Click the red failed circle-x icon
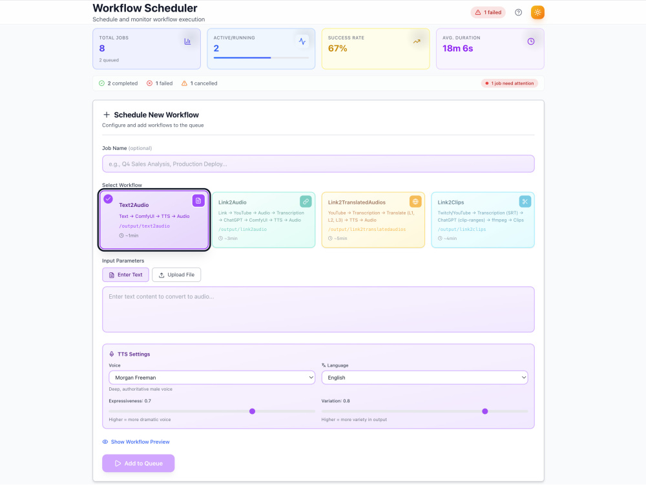Screen dimensions: 646x485 pyautogui.click(x=150, y=83)
